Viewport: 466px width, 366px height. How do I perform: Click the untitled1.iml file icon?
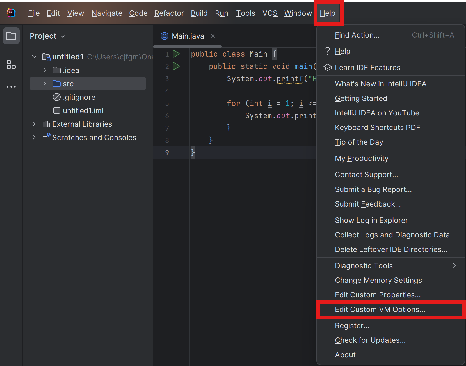[x=57, y=110]
